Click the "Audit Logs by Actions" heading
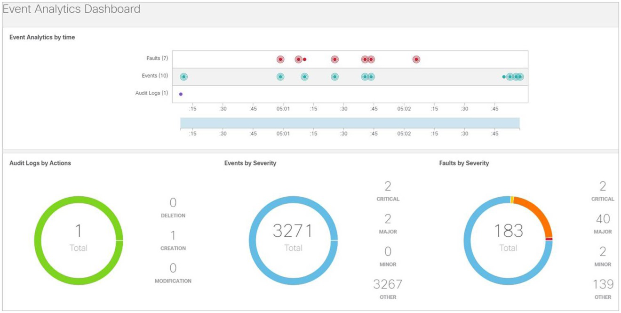This screenshot has height=313, width=621. pos(40,163)
